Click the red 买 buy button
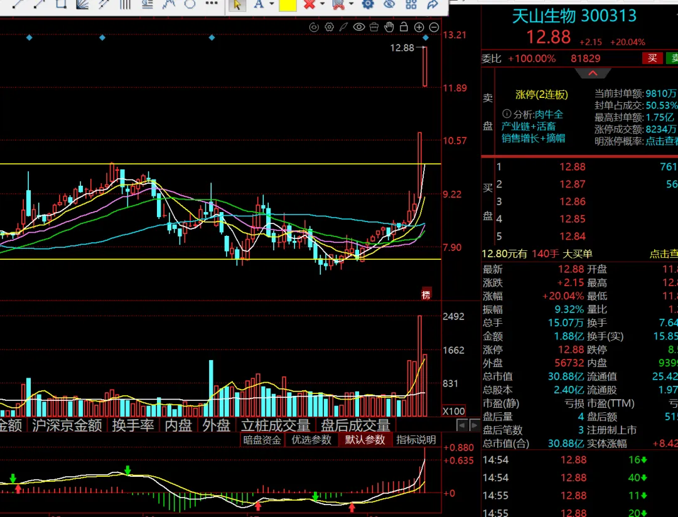The width and height of the screenshot is (678, 517). (x=652, y=58)
